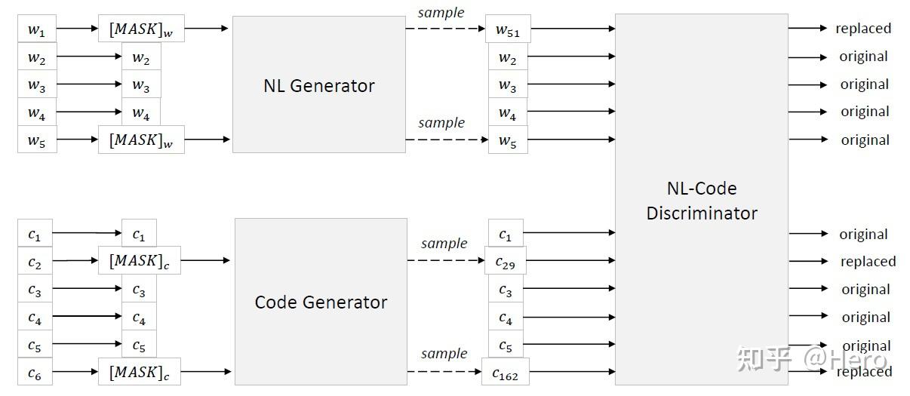Viewport: 910px width, 396px height.
Task: Select the sampled w51 token box
Action: 507,29
